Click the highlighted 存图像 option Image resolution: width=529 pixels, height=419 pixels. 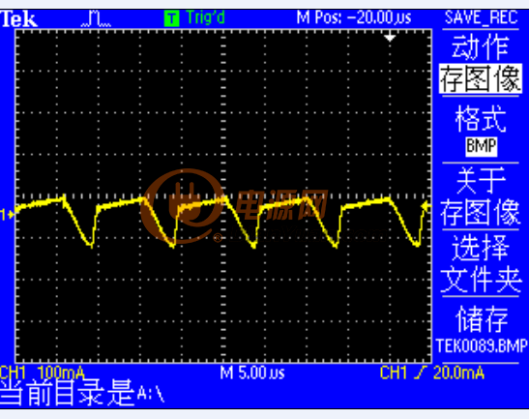coord(481,79)
